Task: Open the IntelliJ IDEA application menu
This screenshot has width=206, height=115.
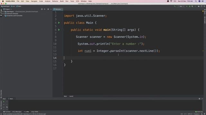Action: (x=10, y=1)
